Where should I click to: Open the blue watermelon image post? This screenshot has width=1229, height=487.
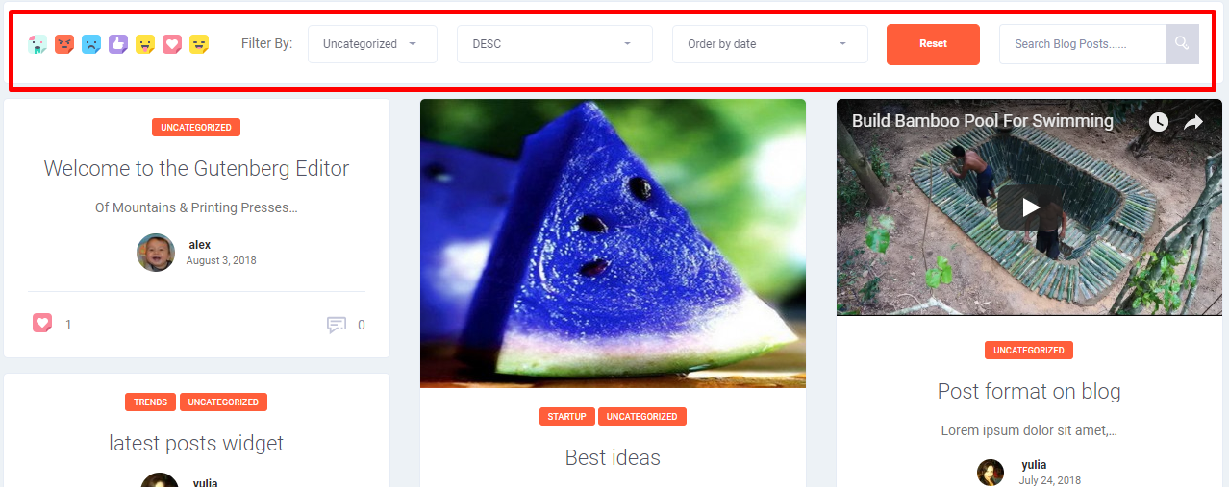tap(613, 243)
